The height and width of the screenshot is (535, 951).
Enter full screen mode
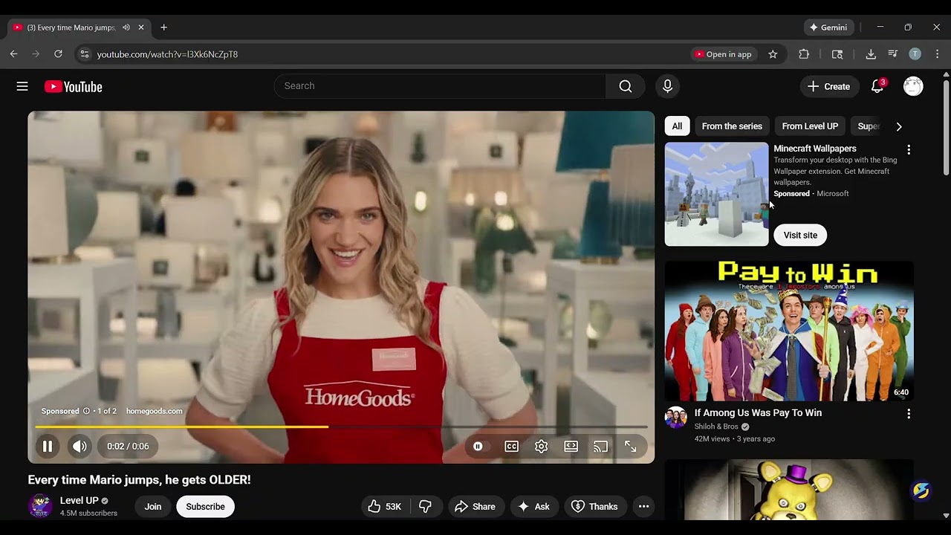[630, 447]
